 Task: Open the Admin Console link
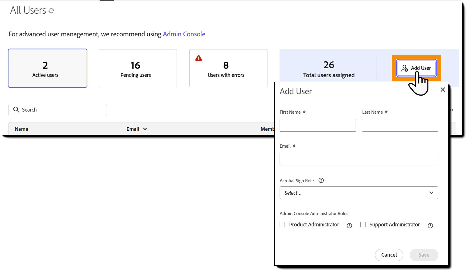pyautogui.click(x=184, y=34)
